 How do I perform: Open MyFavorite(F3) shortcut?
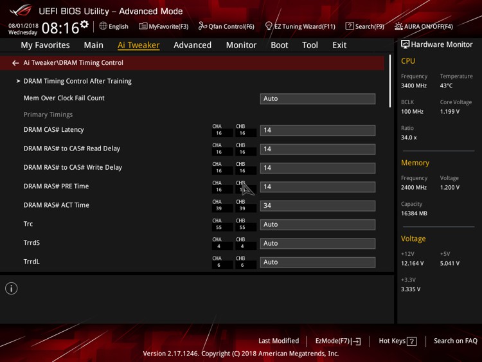pyautogui.click(x=163, y=26)
